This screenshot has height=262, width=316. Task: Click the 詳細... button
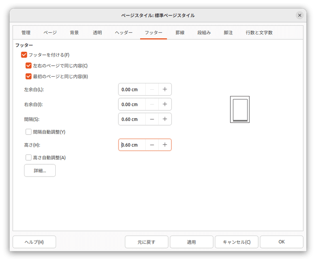pyautogui.click(x=40, y=171)
